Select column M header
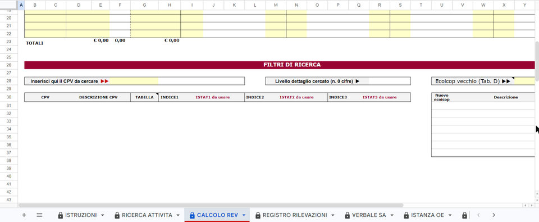539x222 pixels. 276,5
